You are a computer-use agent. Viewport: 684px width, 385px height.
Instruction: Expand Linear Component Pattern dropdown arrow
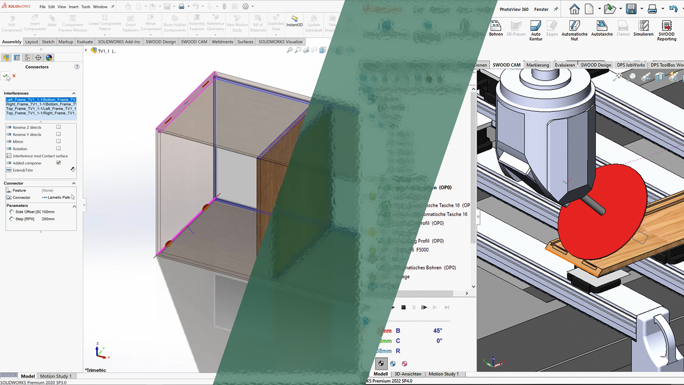click(105, 34)
